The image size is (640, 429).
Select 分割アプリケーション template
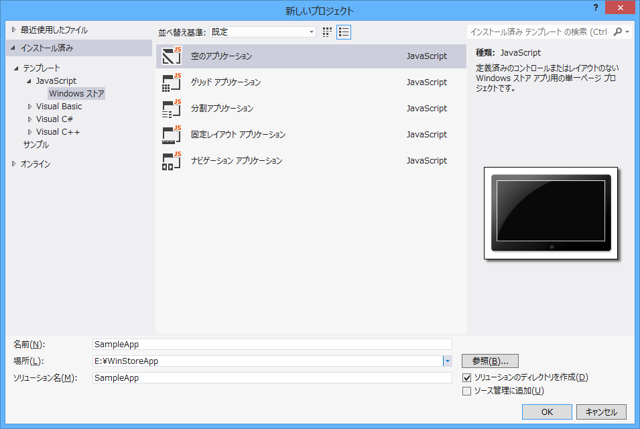[x=311, y=108]
